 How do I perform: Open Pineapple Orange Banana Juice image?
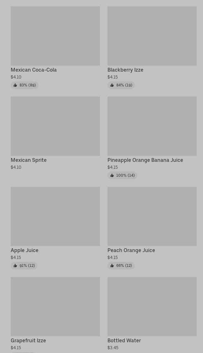[152, 126]
